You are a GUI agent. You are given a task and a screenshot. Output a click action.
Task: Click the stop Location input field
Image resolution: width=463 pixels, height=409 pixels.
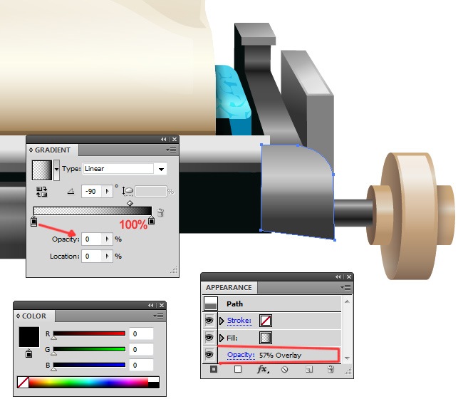coord(92,257)
